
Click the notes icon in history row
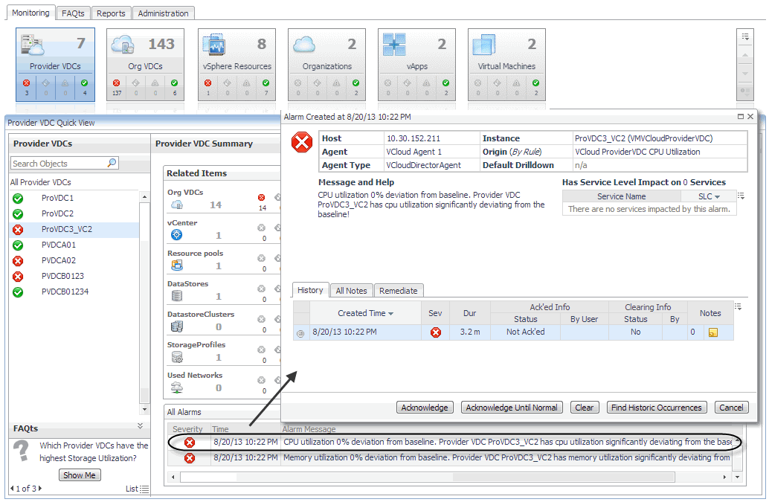tap(713, 333)
